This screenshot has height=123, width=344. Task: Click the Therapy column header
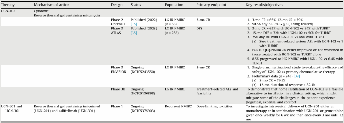point(6,5)
